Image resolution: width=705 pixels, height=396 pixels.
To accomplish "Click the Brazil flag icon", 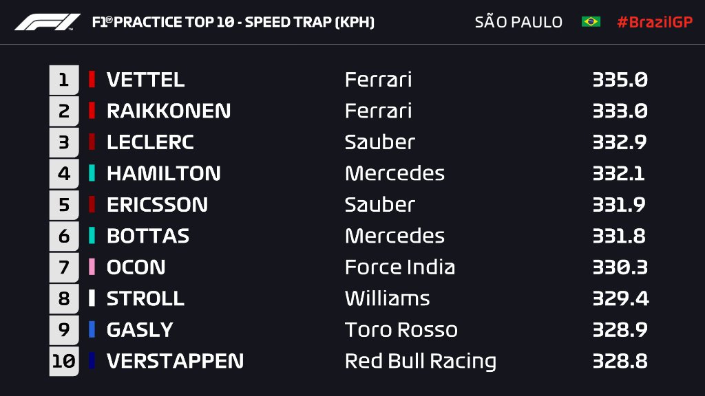I will click(x=591, y=21).
